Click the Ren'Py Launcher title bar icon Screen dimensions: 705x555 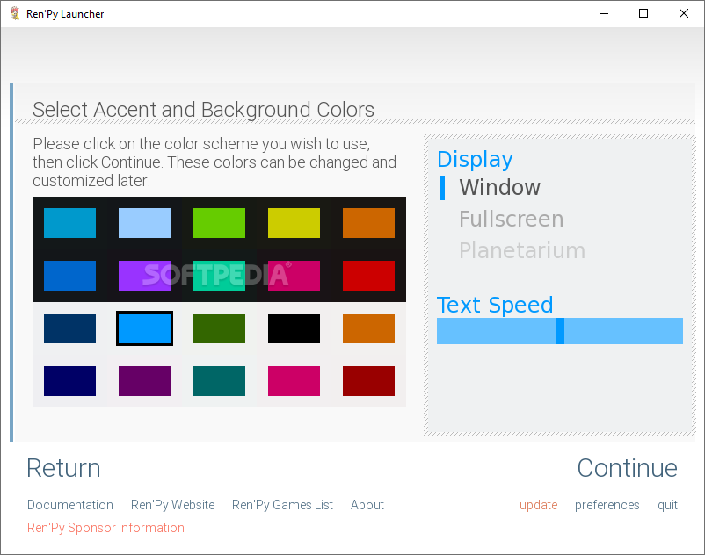(x=15, y=13)
